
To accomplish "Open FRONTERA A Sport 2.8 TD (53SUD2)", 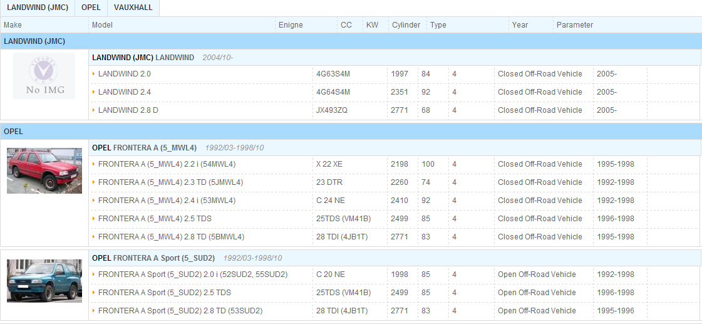I will (180, 311).
